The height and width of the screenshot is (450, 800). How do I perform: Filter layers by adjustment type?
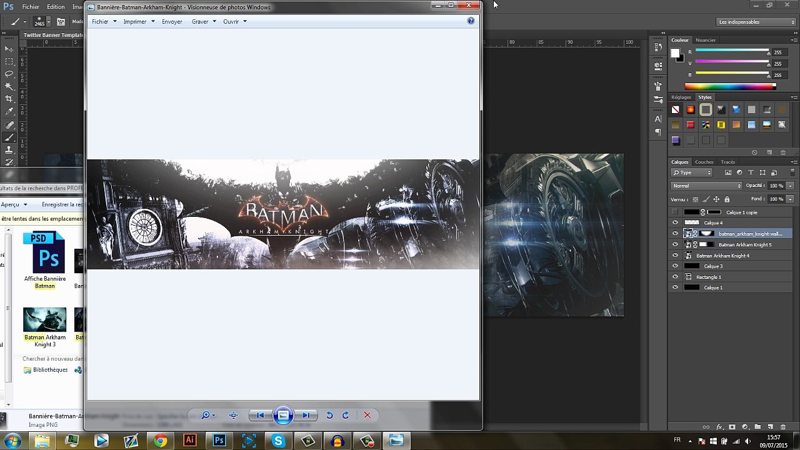(739, 172)
